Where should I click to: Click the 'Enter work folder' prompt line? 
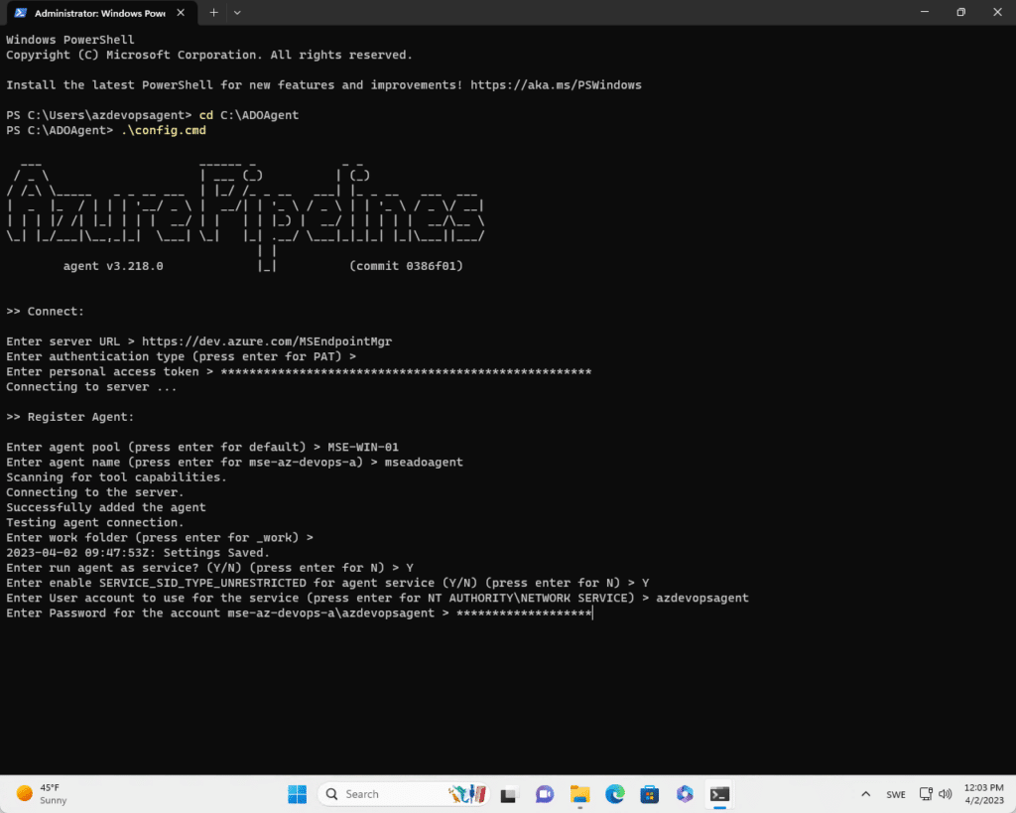[x=160, y=537]
